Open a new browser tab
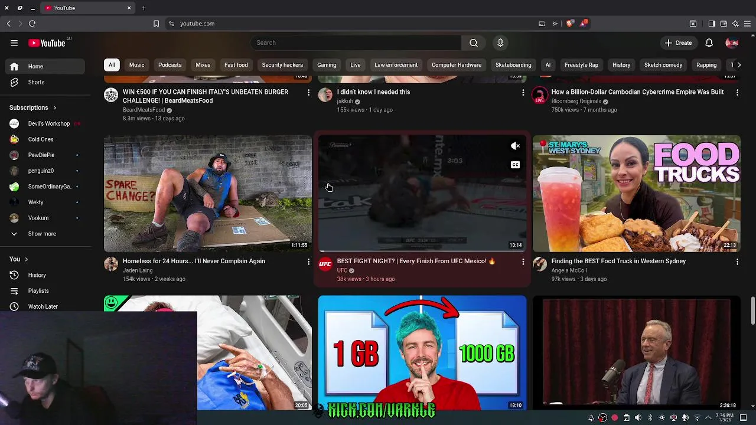Image resolution: width=756 pixels, height=425 pixels. tap(144, 8)
